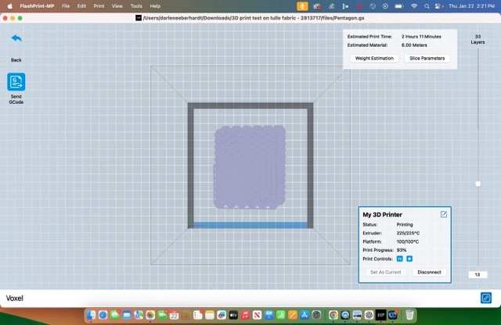The width and height of the screenshot is (501, 325).
Task: Open the View menu
Action: [117, 5]
